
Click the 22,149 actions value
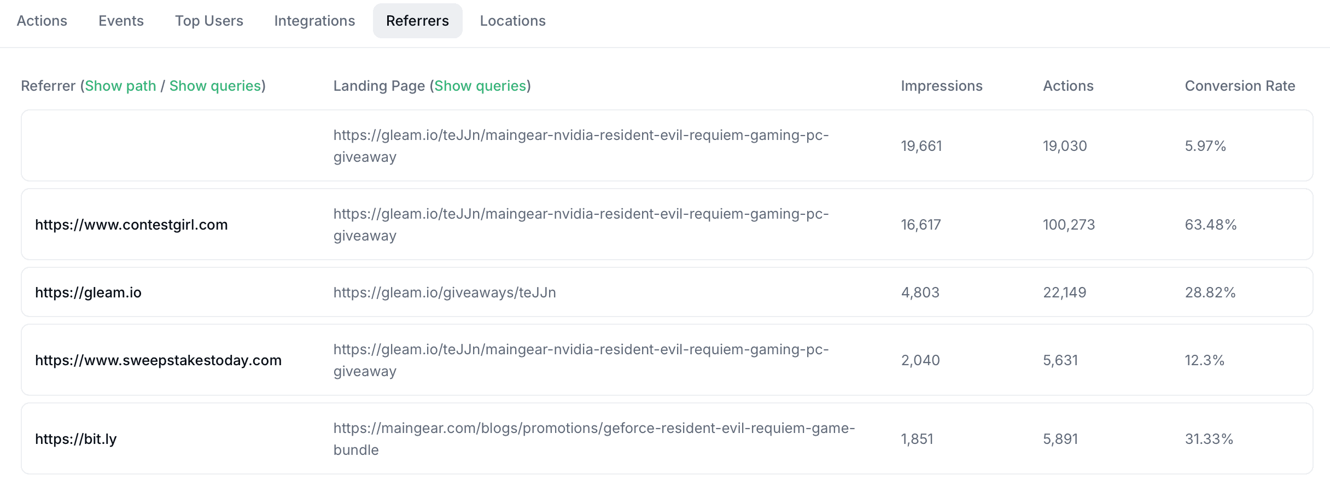[1065, 292]
